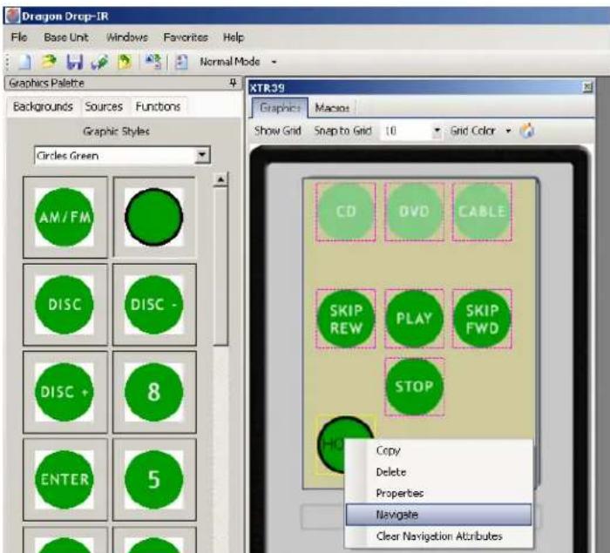Choose Clear Navigation Attributes

pos(439,536)
